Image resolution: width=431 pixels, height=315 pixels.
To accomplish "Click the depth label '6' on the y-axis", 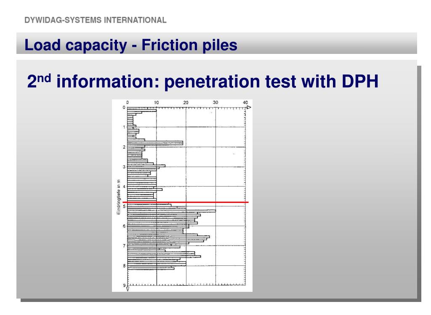I will [124, 226].
